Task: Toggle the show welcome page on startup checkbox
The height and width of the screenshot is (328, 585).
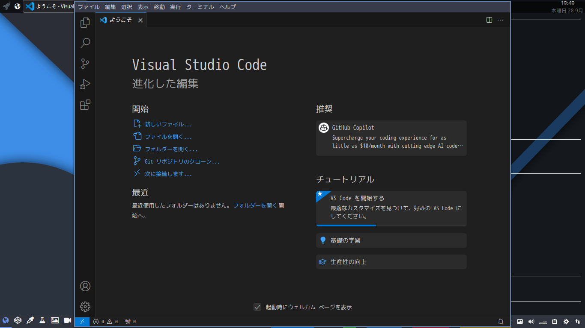Action: click(x=257, y=307)
